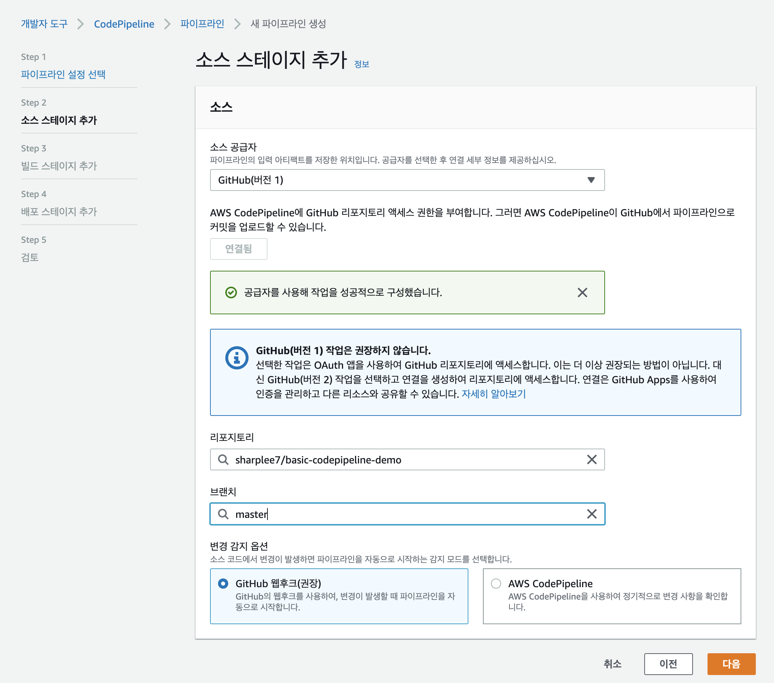This screenshot has width=774, height=683.
Task: Open the 소스 공급자 dropdown arrow
Action: point(591,180)
